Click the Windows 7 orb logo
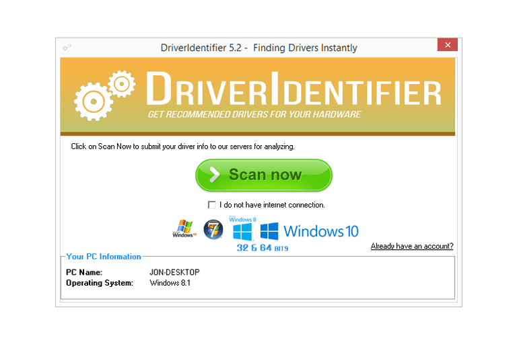The image size is (517, 344). 213,229
